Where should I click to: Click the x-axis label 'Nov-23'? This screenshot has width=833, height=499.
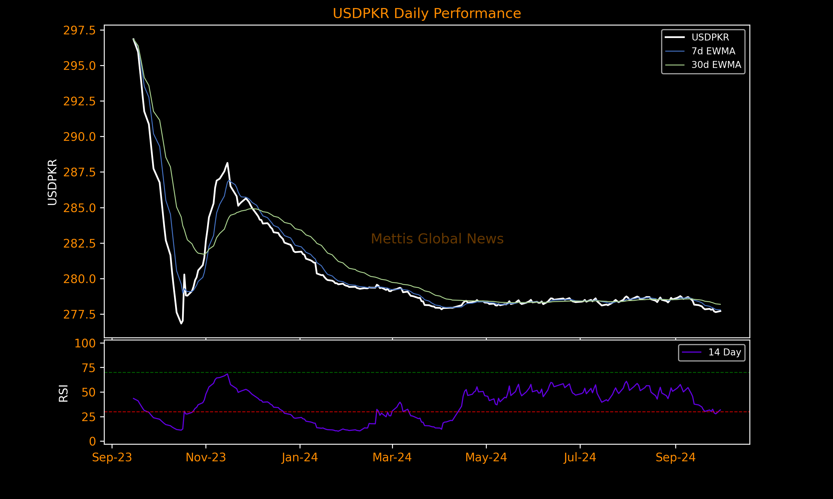click(206, 457)
